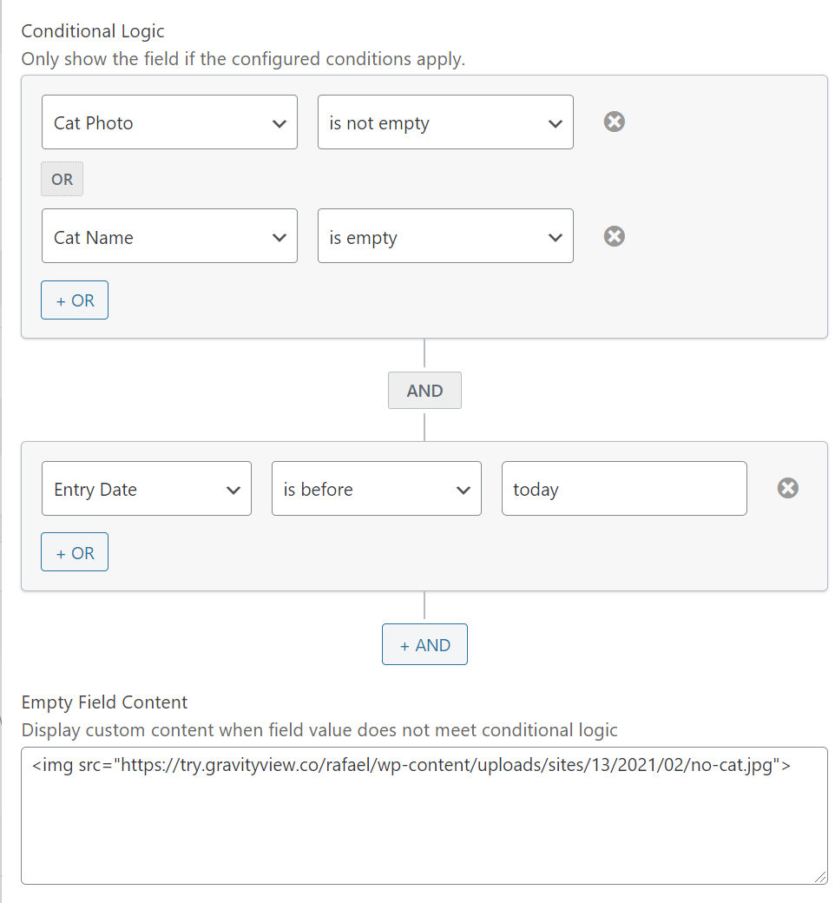Add OR condition below Entry Date
Screen dimensions: 835x903
(75, 552)
